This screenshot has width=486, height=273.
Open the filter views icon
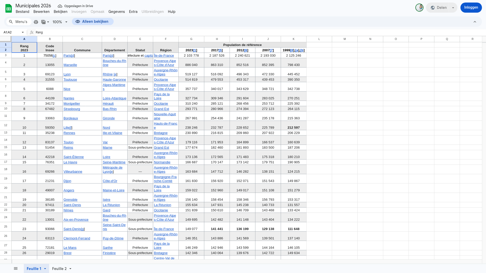point(44,22)
